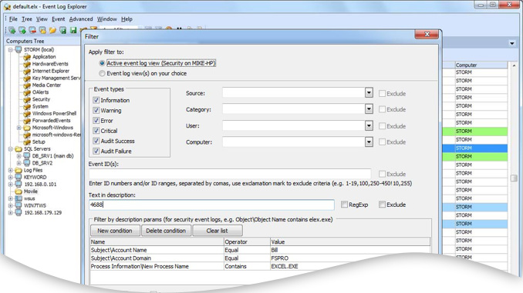The height and width of the screenshot is (293, 523).
Task: Click the leftmost toolbar icon with green plus
Action: (x=12, y=30)
